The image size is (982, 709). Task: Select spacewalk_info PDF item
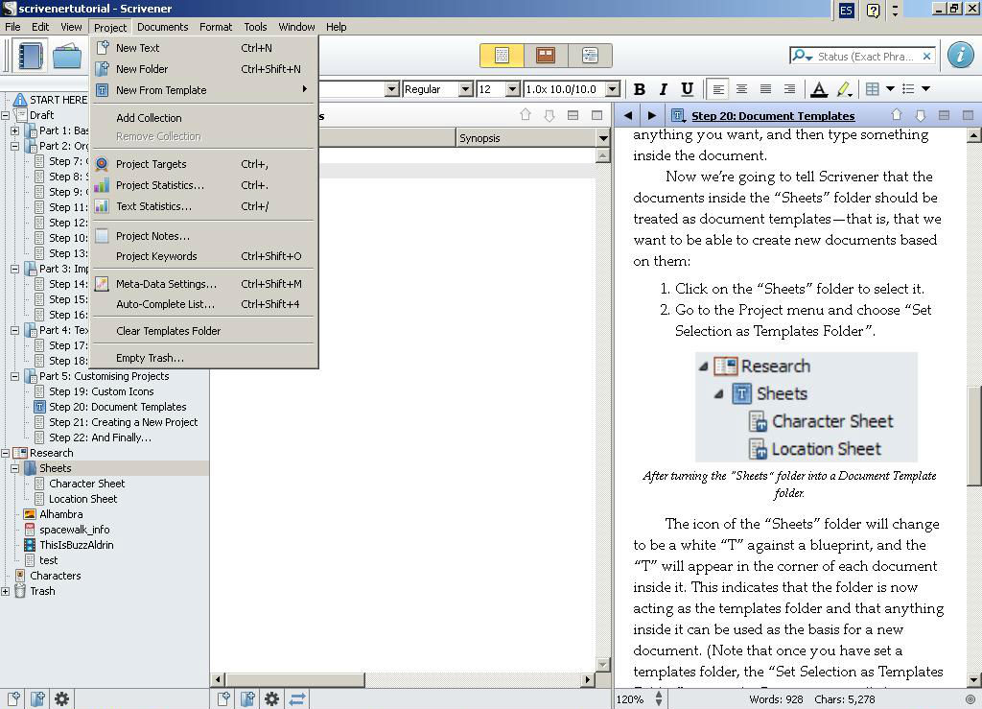pos(74,530)
